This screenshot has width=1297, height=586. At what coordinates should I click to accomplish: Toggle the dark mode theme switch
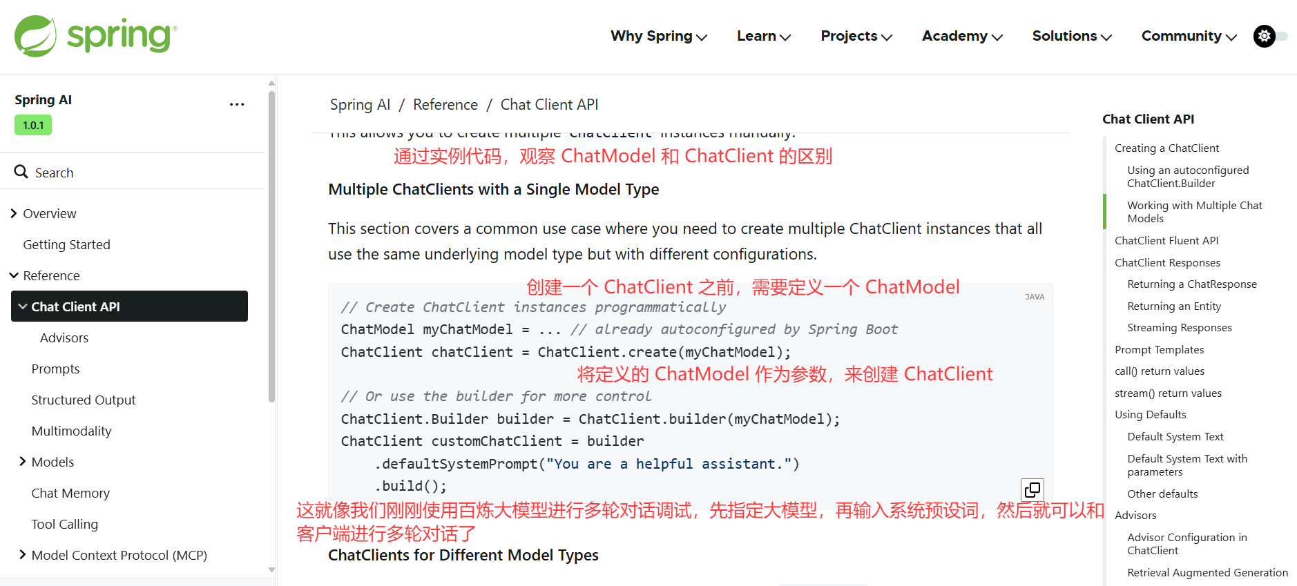(x=1270, y=36)
